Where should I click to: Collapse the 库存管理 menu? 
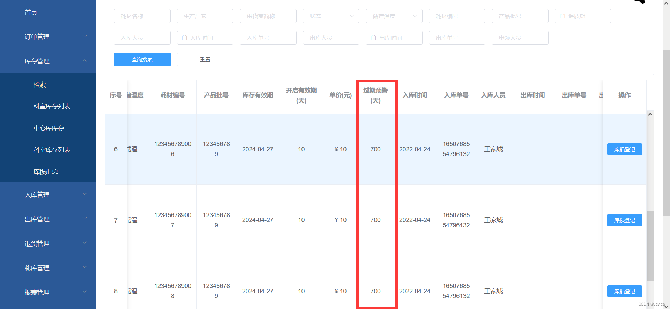point(48,61)
